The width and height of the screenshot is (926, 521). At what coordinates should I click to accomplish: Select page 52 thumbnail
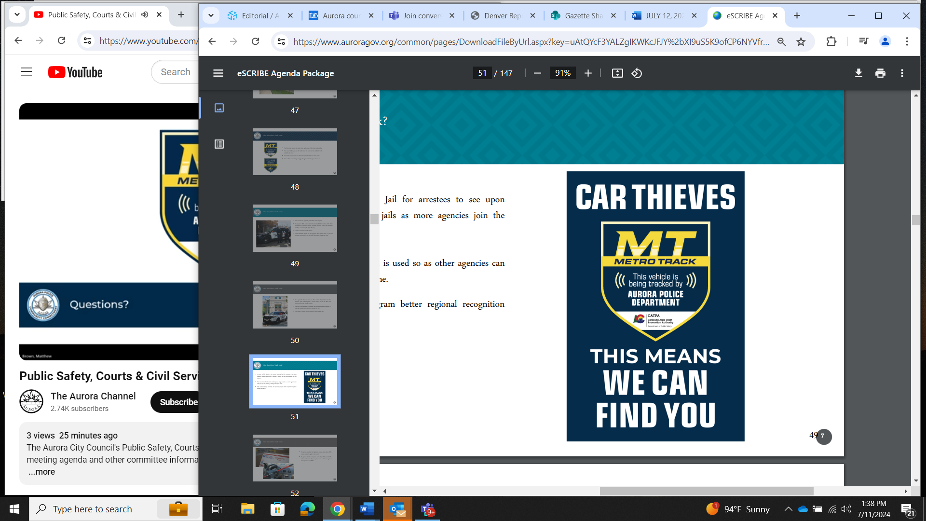pos(295,458)
